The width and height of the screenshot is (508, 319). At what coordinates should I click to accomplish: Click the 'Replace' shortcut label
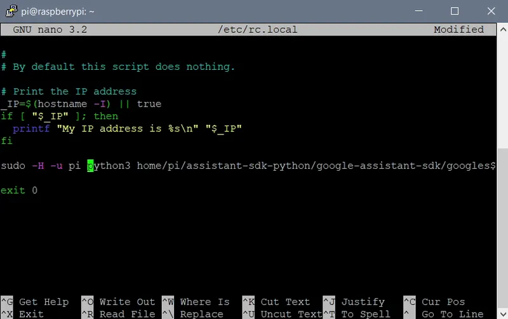(x=201, y=314)
